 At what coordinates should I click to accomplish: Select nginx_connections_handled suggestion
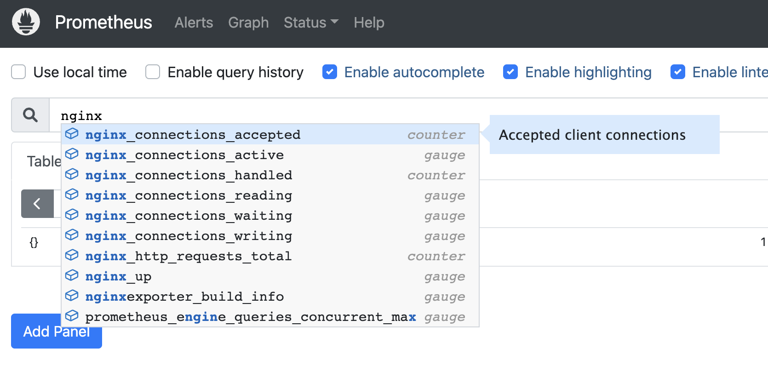[x=270, y=175]
